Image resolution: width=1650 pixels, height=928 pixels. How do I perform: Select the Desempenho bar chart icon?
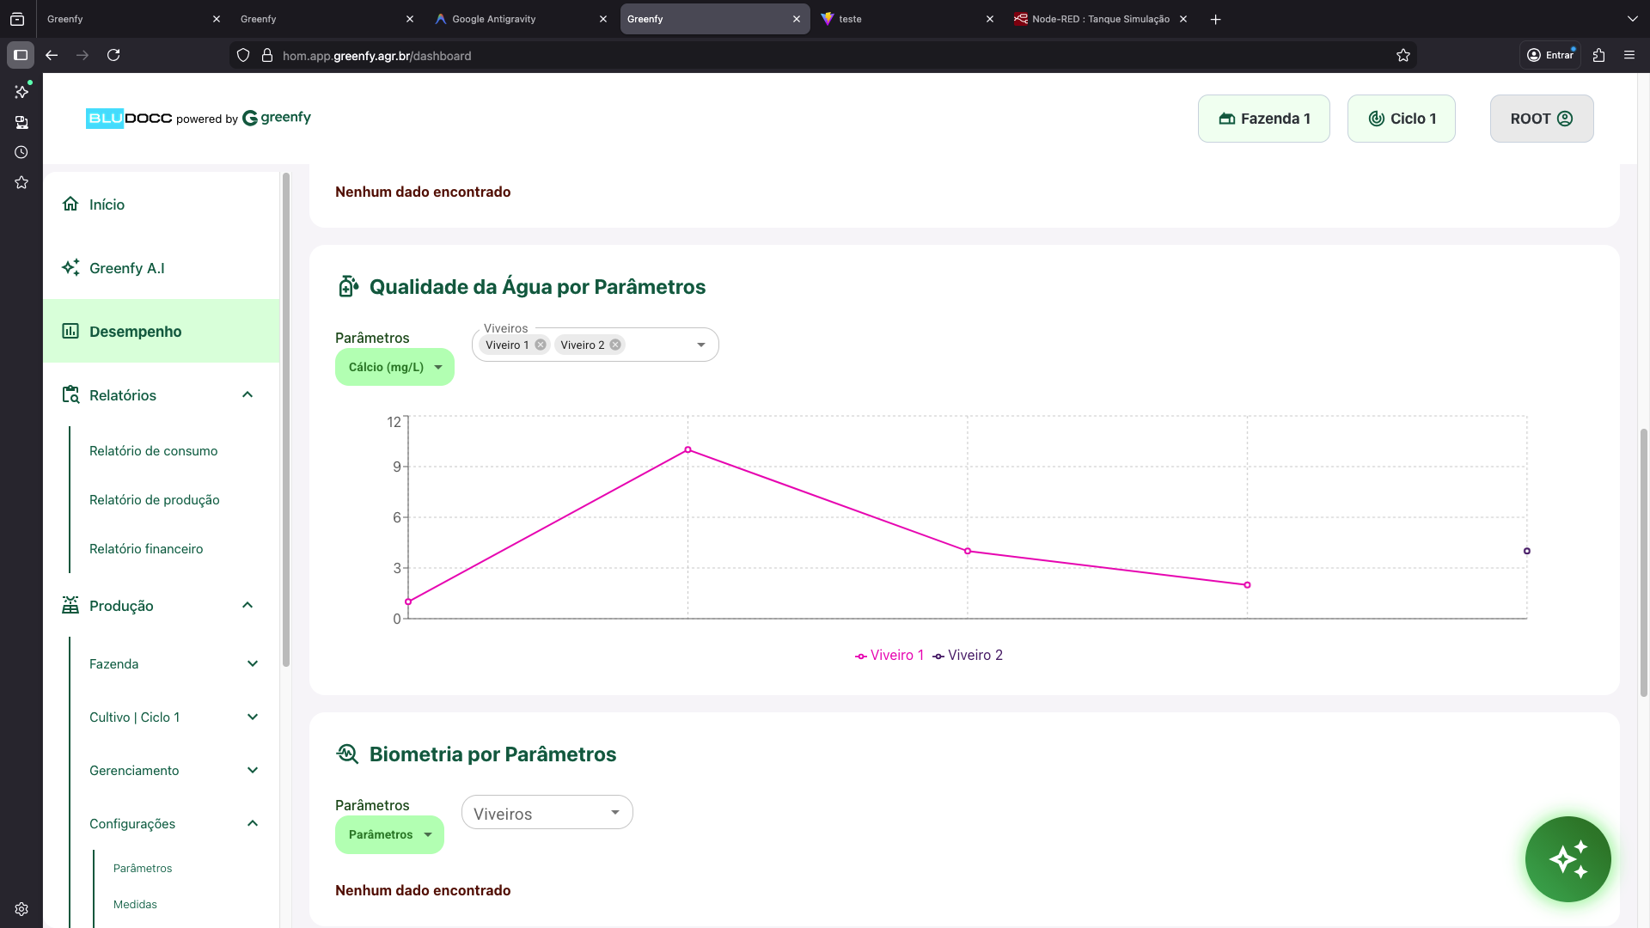[x=71, y=331]
